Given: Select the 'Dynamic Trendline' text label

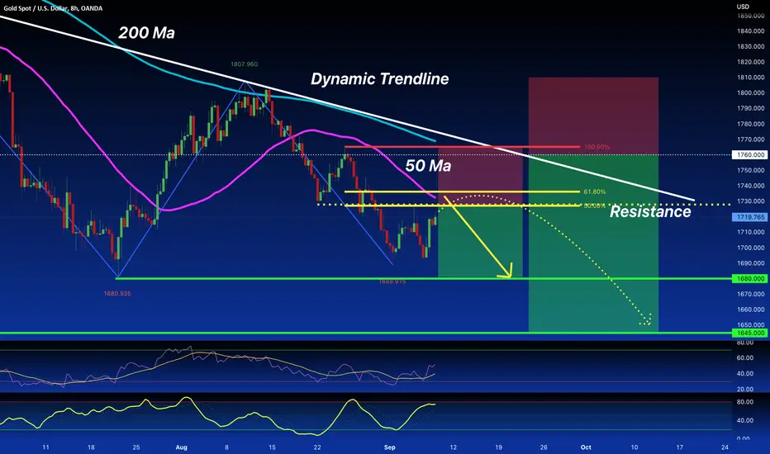Looking at the screenshot, I should [379, 79].
